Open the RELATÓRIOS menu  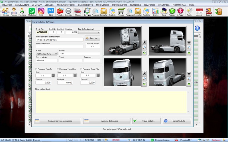point(150,5)
